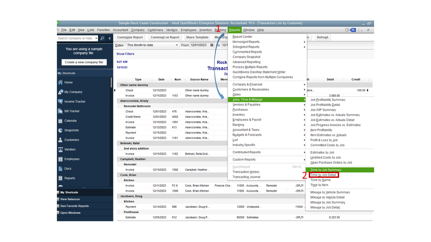The width and height of the screenshot is (431, 242).
Task: Open the Bill Tracker shortcut icon
Action: pyautogui.click(x=60, y=111)
